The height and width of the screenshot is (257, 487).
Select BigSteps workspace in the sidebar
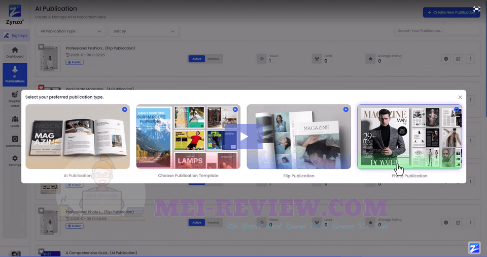pyautogui.click(x=16, y=35)
